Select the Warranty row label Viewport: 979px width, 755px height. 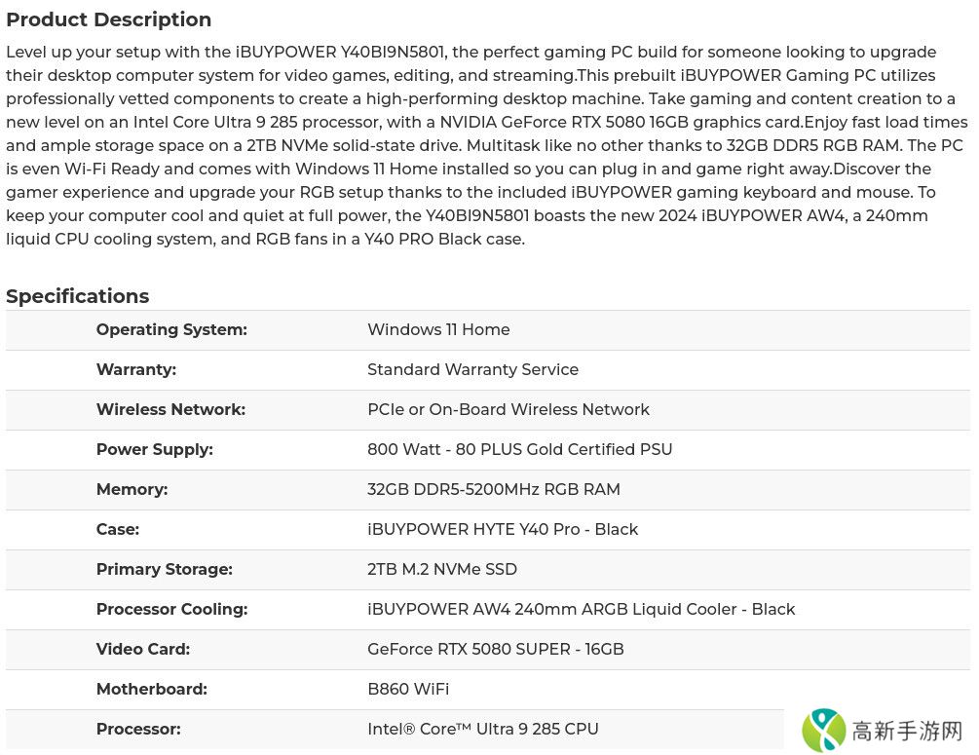[x=136, y=370]
